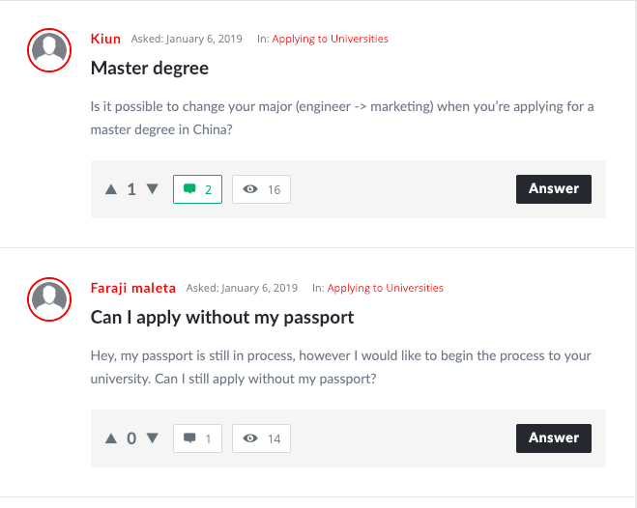This screenshot has height=508, width=637.
Task: Open Applying to Universities category for Faraji's question
Action: [x=385, y=288]
